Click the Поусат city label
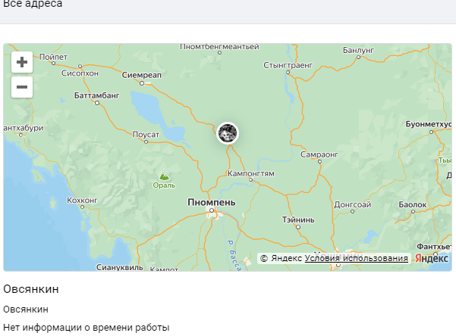Image resolution: width=456 pixels, height=336 pixels. point(146,135)
